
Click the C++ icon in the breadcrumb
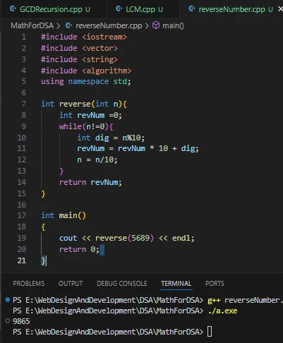[x=68, y=25]
